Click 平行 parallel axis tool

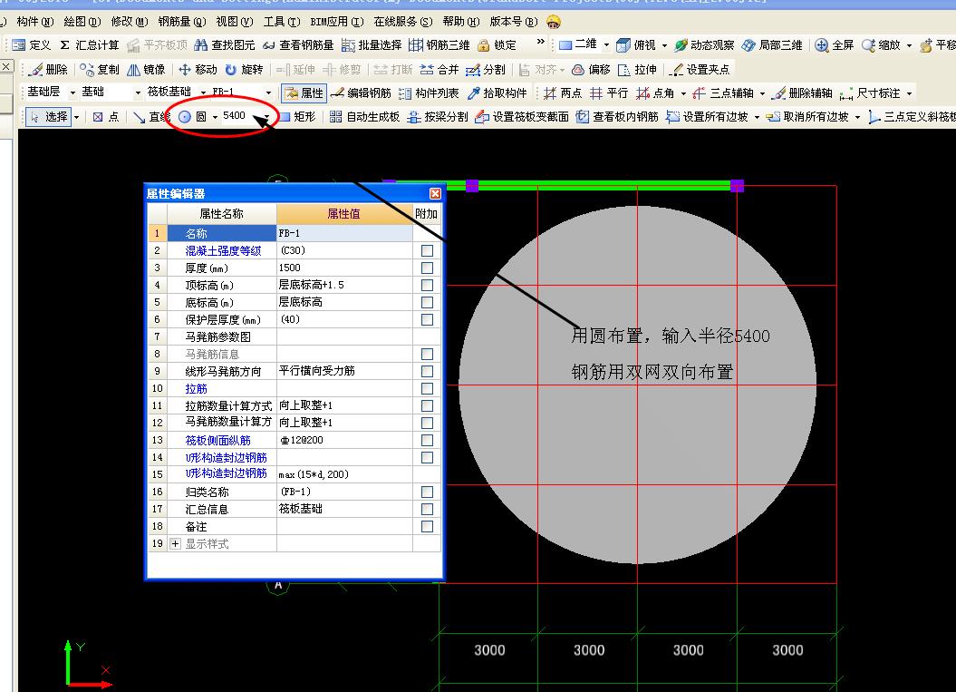[609, 93]
